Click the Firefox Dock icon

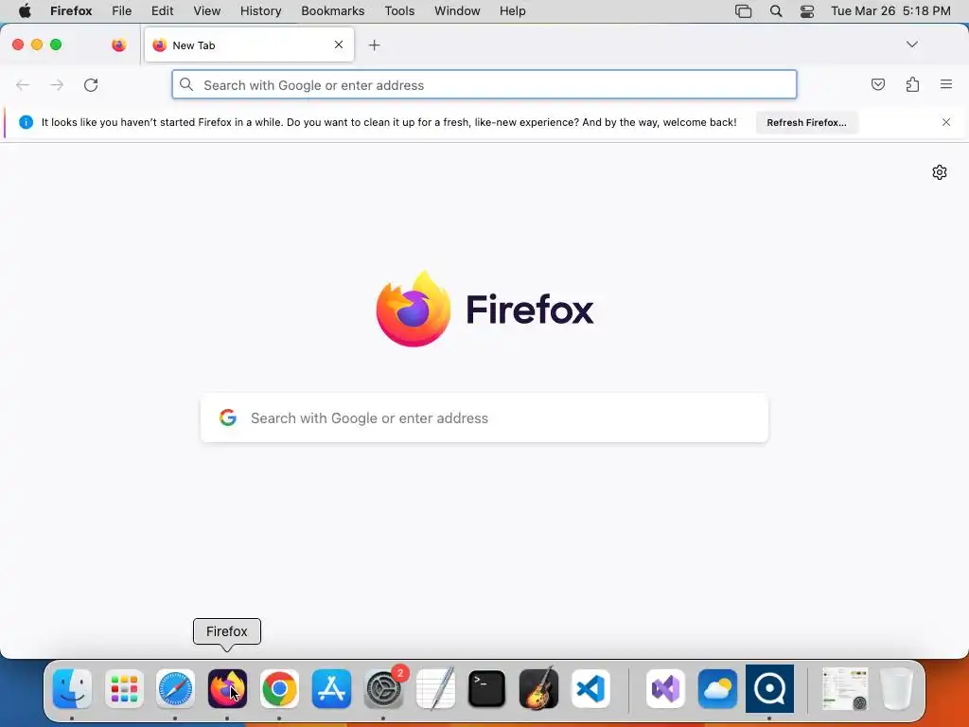tap(227, 689)
